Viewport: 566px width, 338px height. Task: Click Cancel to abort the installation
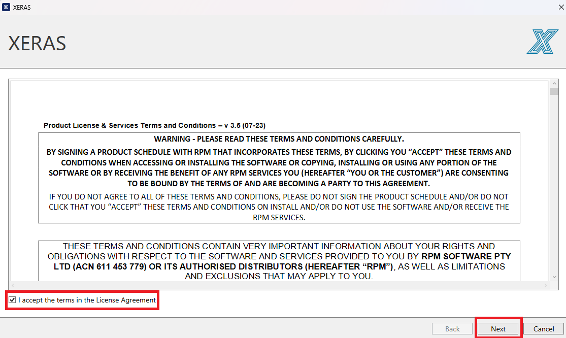tap(543, 328)
